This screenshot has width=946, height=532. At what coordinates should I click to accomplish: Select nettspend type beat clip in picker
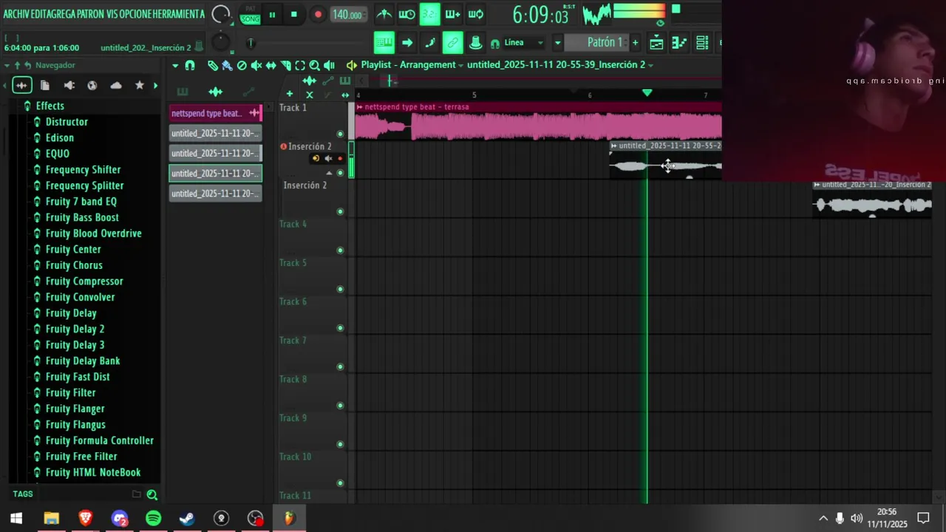(215, 113)
